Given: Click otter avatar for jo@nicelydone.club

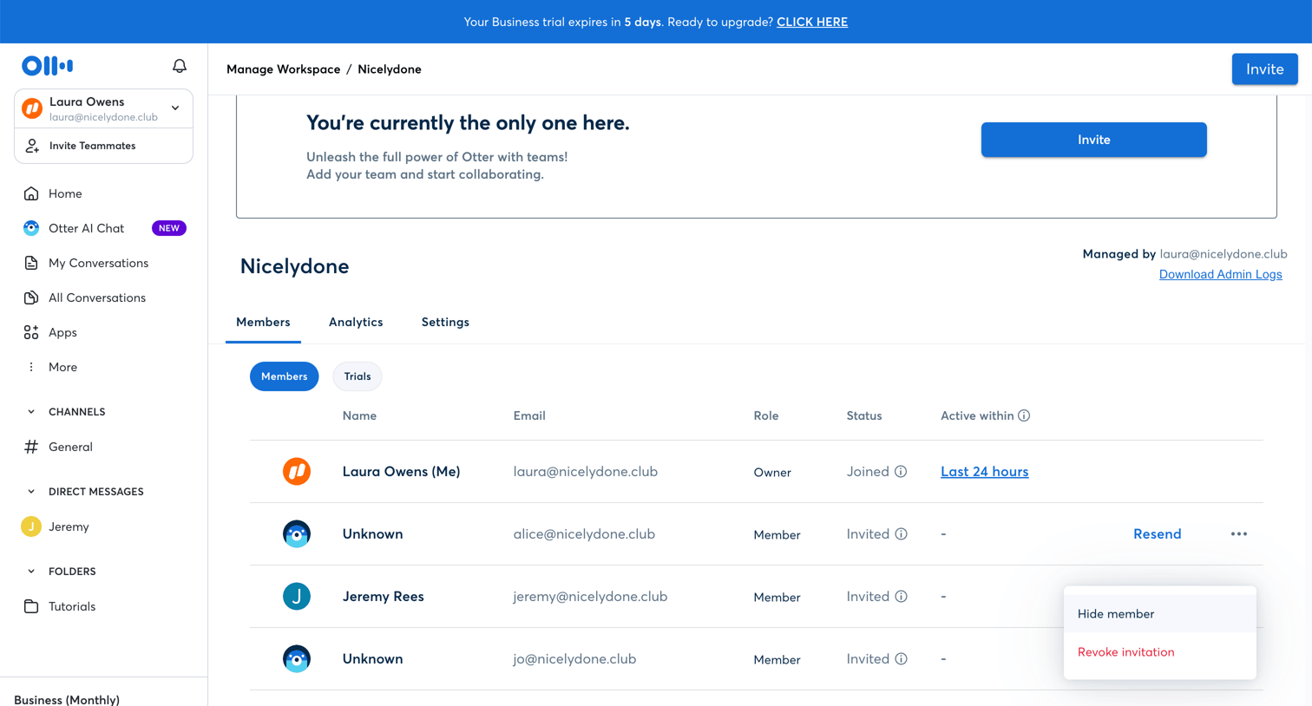Looking at the screenshot, I should pos(297,659).
